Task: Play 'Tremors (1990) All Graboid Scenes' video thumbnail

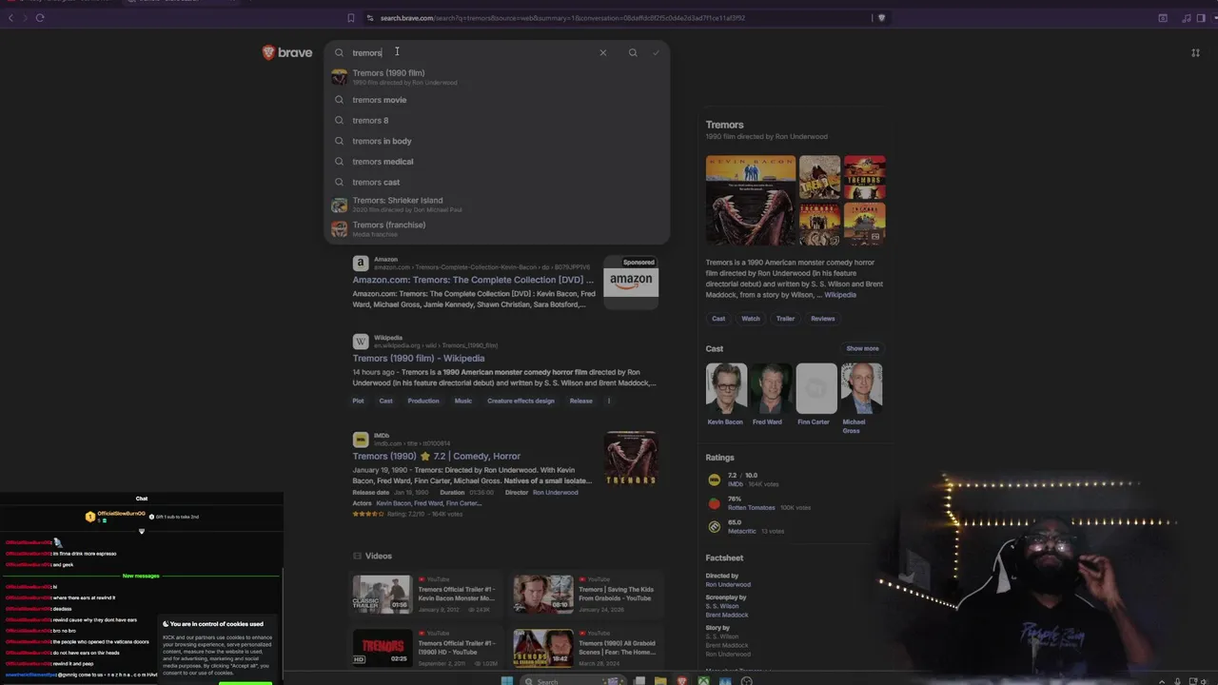Action: point(543,648)
